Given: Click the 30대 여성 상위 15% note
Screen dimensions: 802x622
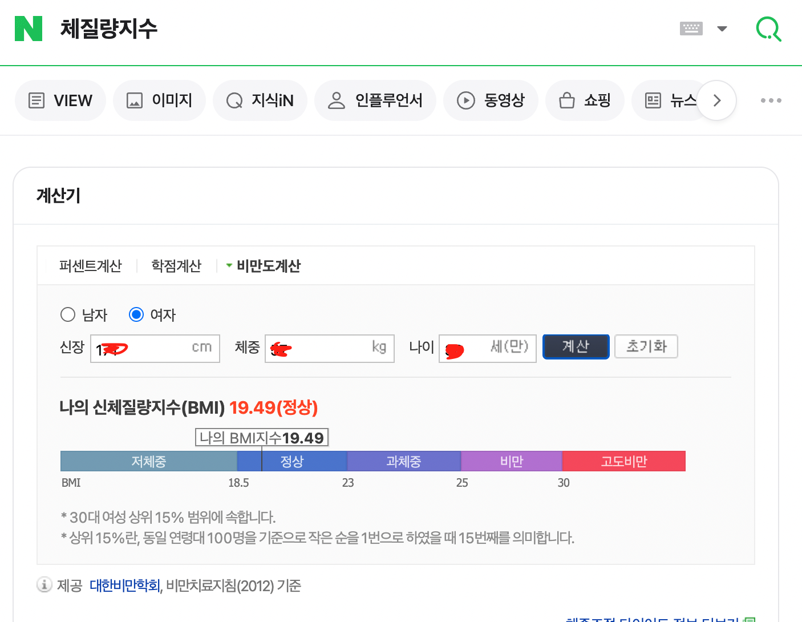Looking at the screenshot, I should tap(168, 518).
